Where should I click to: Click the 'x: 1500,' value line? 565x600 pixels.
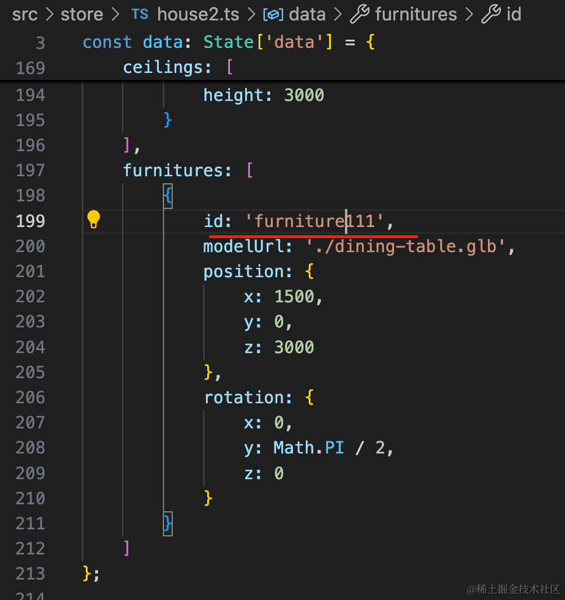click(283, 296)
